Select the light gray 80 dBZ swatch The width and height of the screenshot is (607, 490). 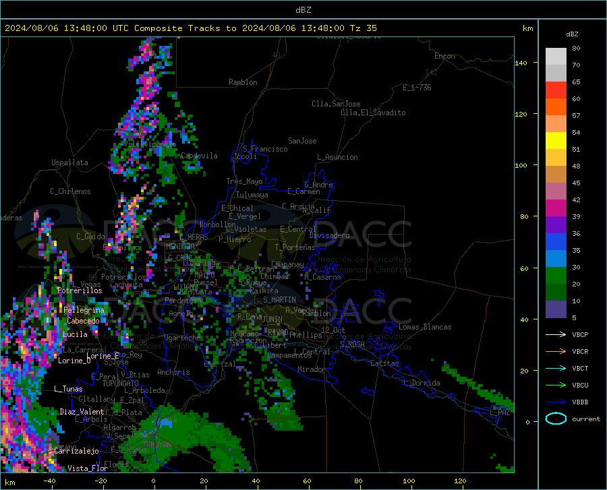pyautogui.click(x=556, y=57)
